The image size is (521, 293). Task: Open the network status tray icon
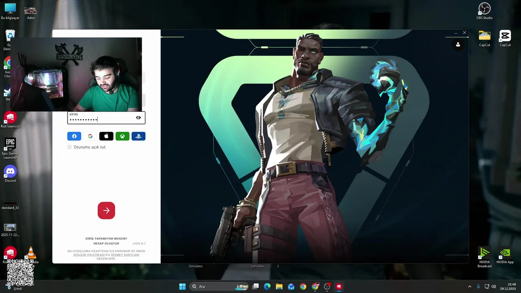[x=487, y=286]
